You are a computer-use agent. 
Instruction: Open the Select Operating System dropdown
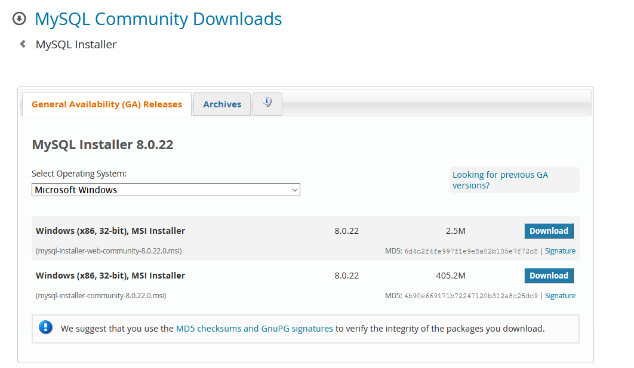point(166,190)
